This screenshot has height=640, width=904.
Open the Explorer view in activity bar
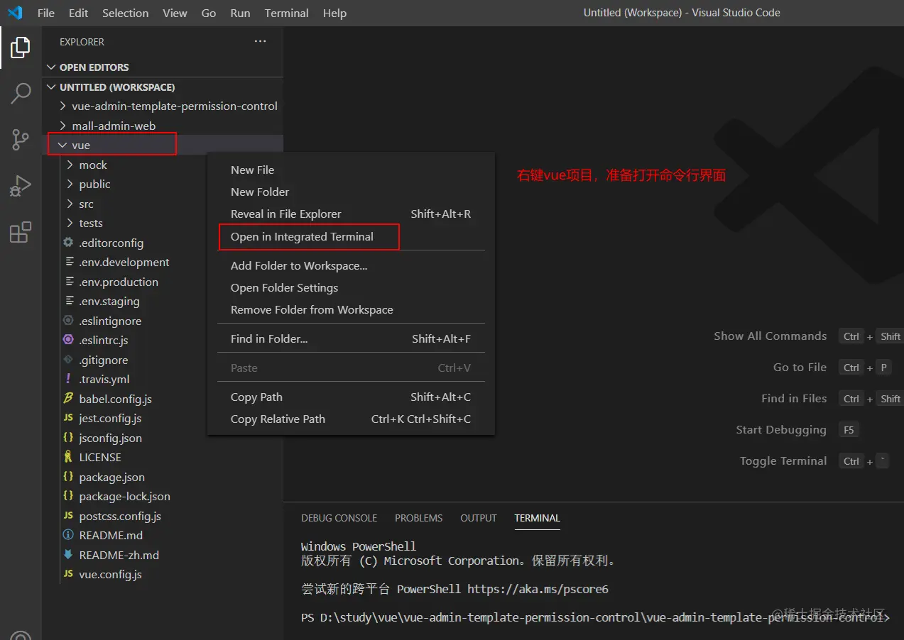[21, 48]
